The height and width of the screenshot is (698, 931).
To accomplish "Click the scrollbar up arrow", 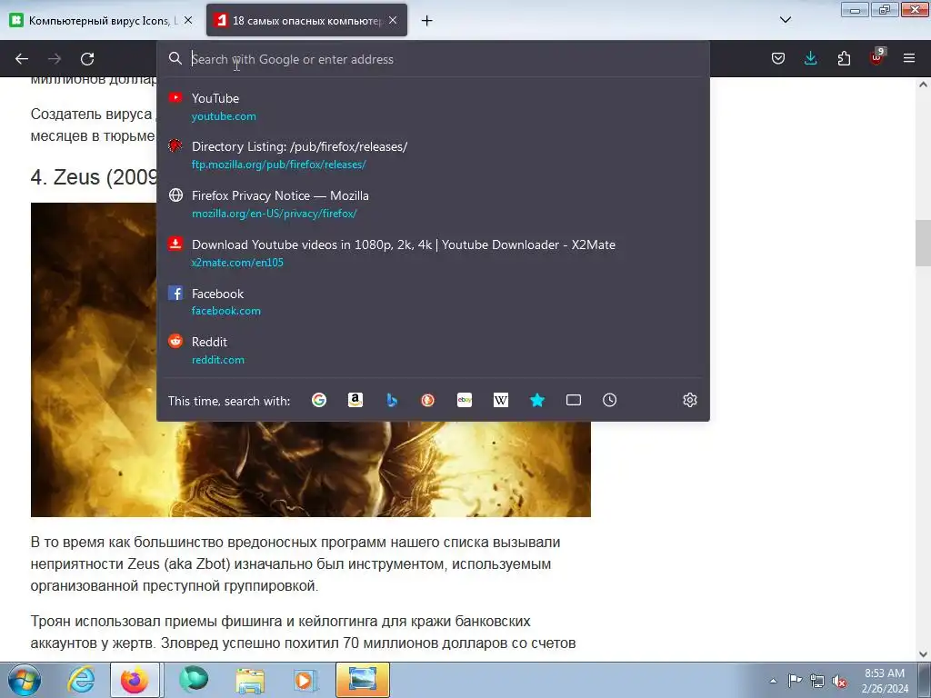I will coord(923,85).
